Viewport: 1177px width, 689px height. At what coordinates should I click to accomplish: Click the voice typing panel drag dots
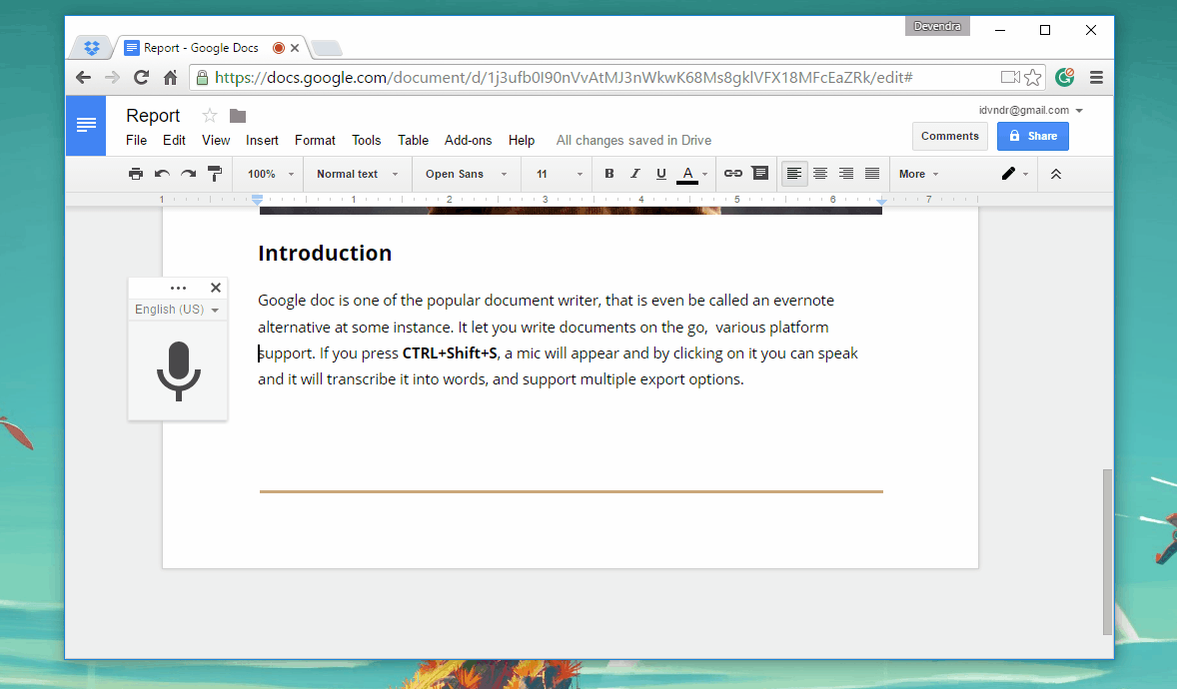pos(178,289)
